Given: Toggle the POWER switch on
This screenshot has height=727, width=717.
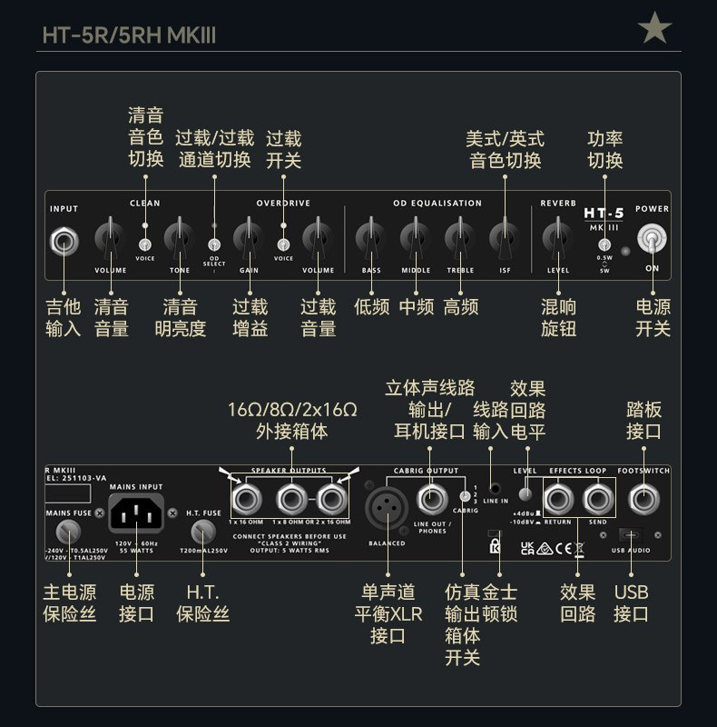Looking at the screenshot, I should [652, 240].
